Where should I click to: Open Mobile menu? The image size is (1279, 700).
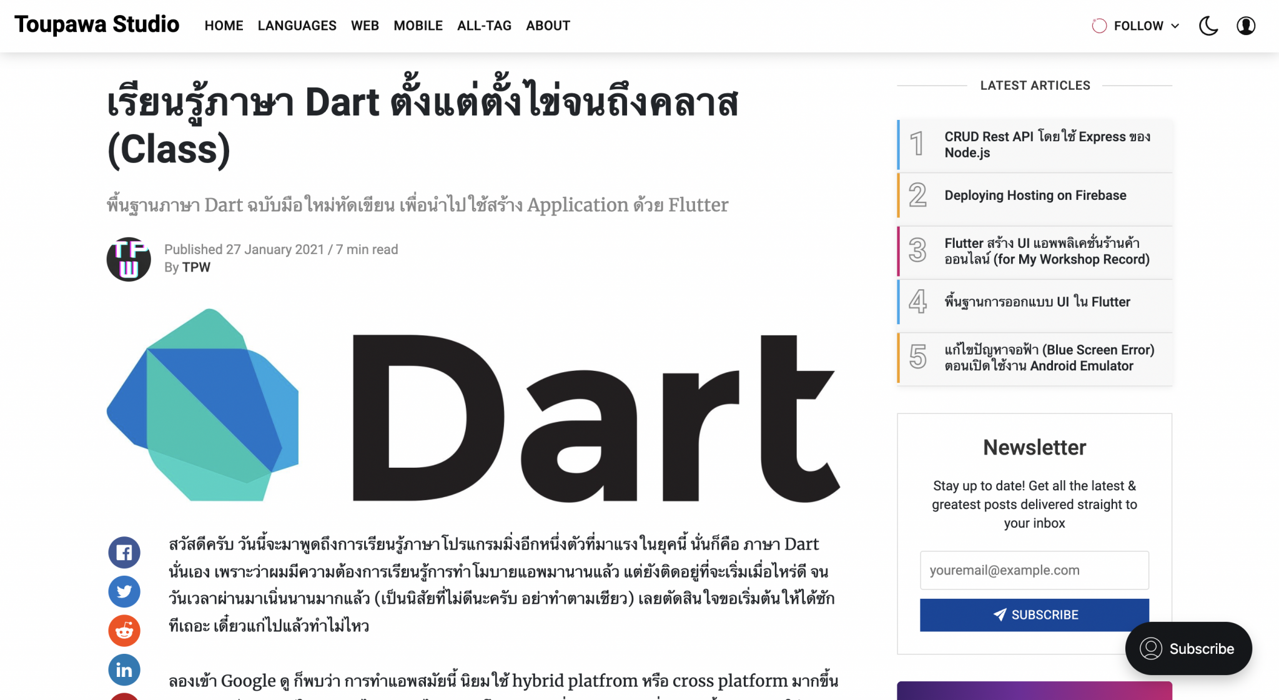tap(418, 26)
